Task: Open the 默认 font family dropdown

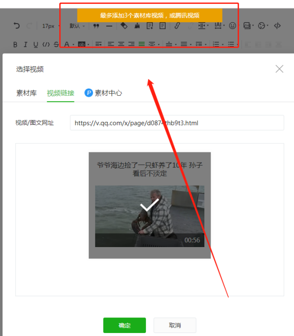Action: pos(77,26)
